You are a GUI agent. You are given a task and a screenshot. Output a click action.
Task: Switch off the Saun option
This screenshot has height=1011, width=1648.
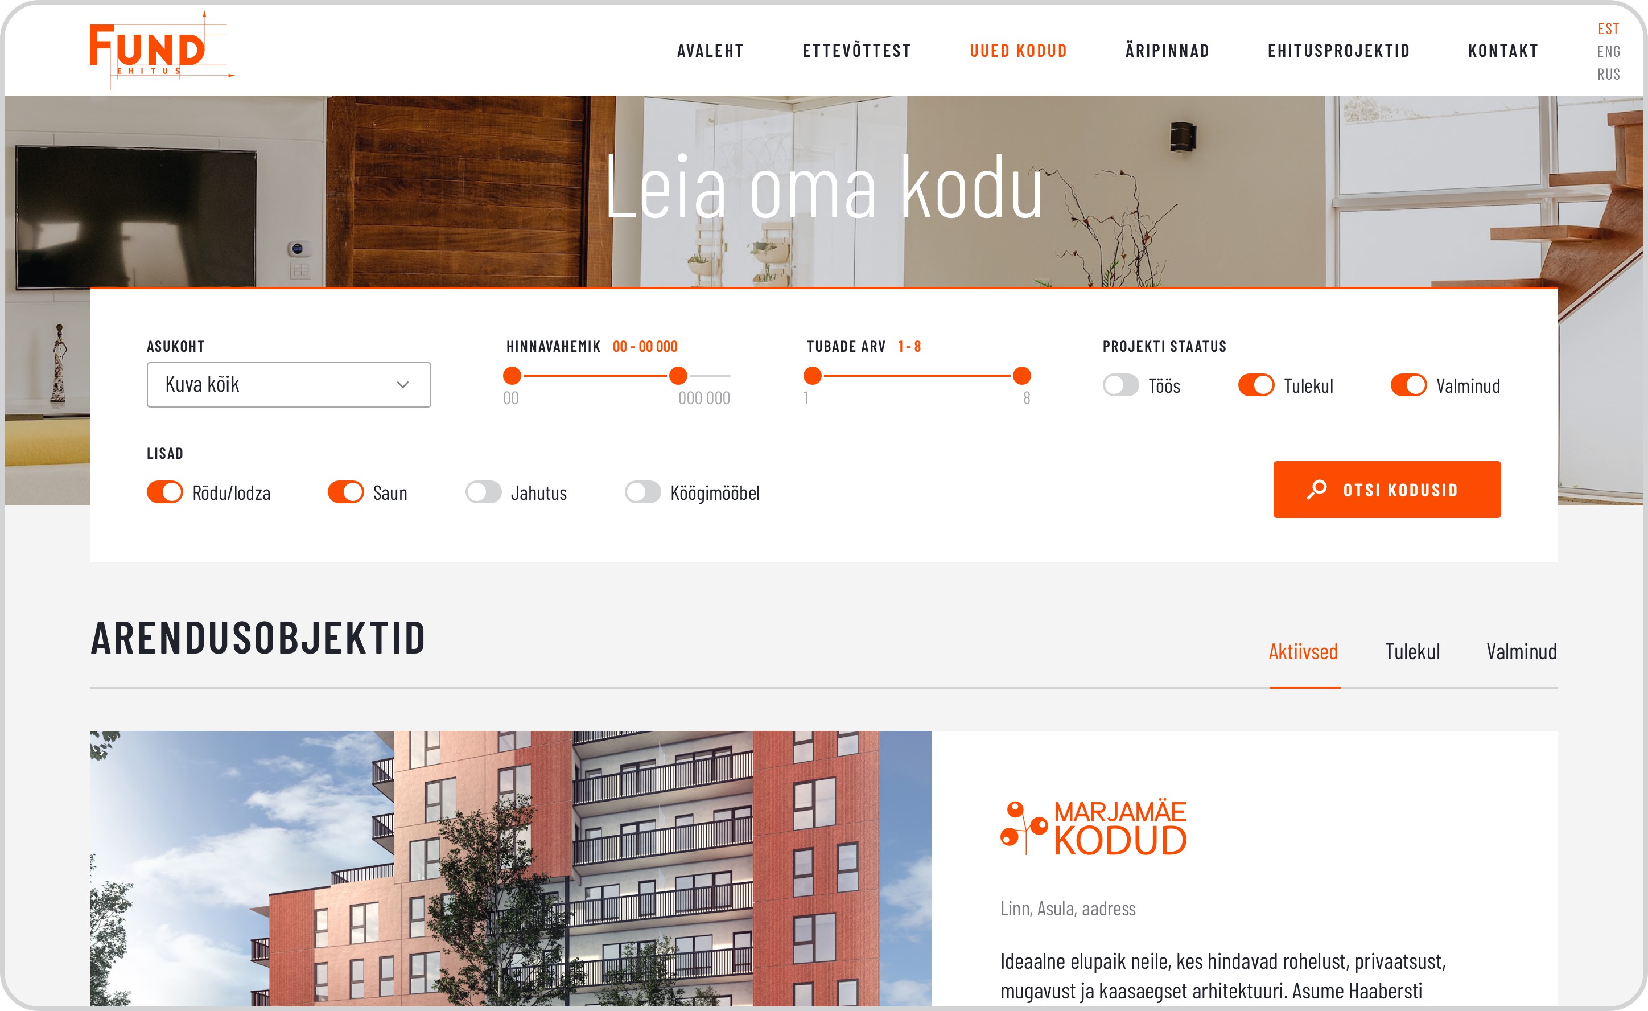click(346, 492)
